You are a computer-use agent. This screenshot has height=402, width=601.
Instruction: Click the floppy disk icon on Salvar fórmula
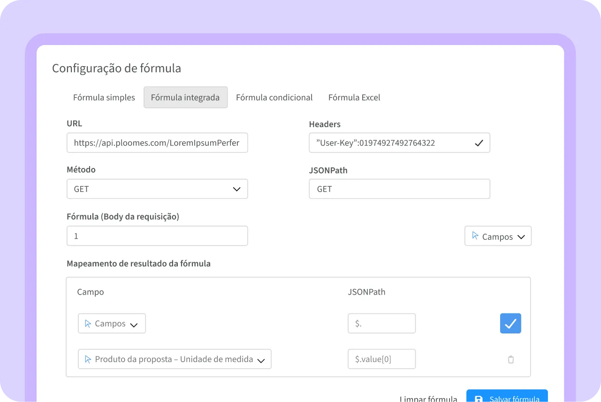[x=479, y=399]
